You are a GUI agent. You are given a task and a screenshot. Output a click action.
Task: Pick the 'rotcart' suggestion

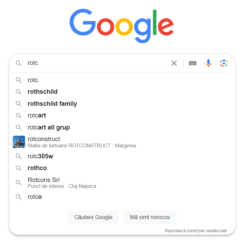click(122, 115)
